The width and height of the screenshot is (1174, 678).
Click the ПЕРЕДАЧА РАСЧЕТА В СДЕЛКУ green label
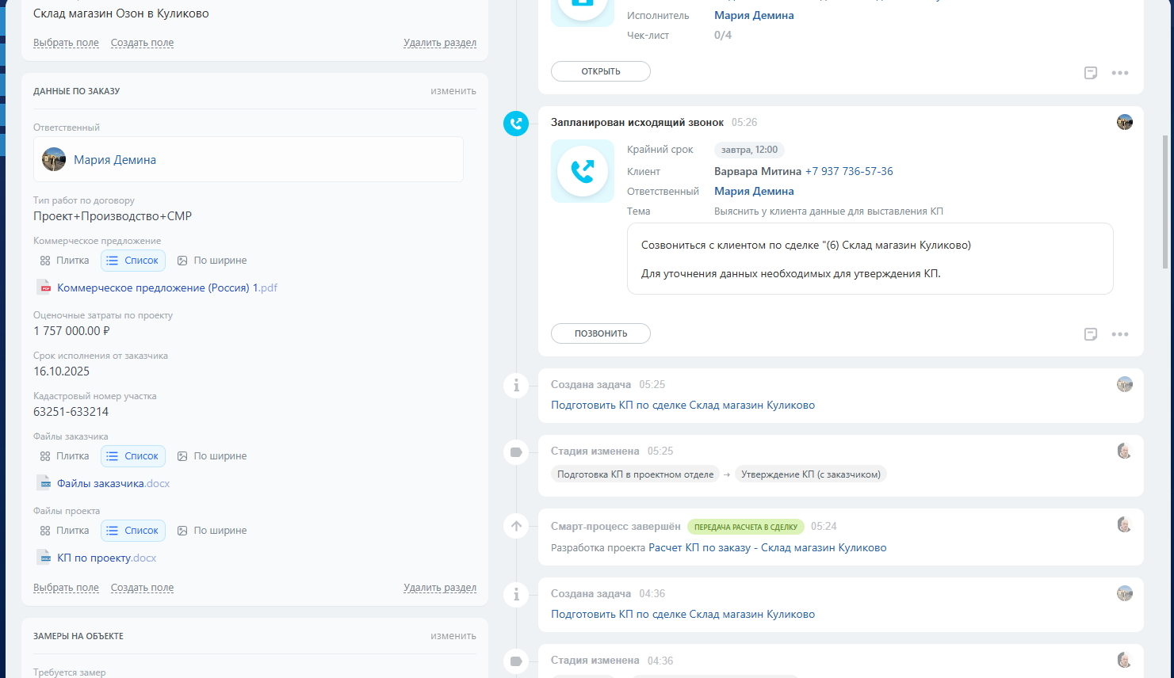pyautogui.click(x=745, y=527)
